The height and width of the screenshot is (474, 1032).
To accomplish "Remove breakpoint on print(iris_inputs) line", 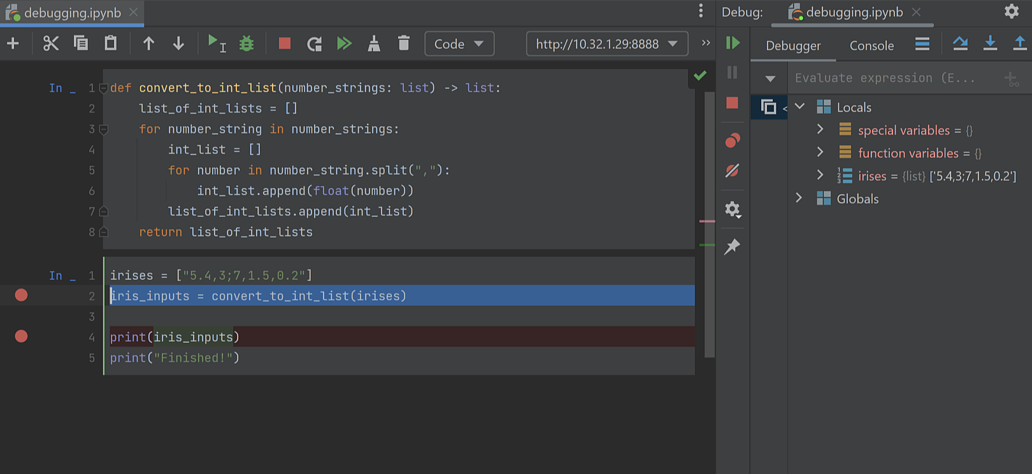I will 21,337.
